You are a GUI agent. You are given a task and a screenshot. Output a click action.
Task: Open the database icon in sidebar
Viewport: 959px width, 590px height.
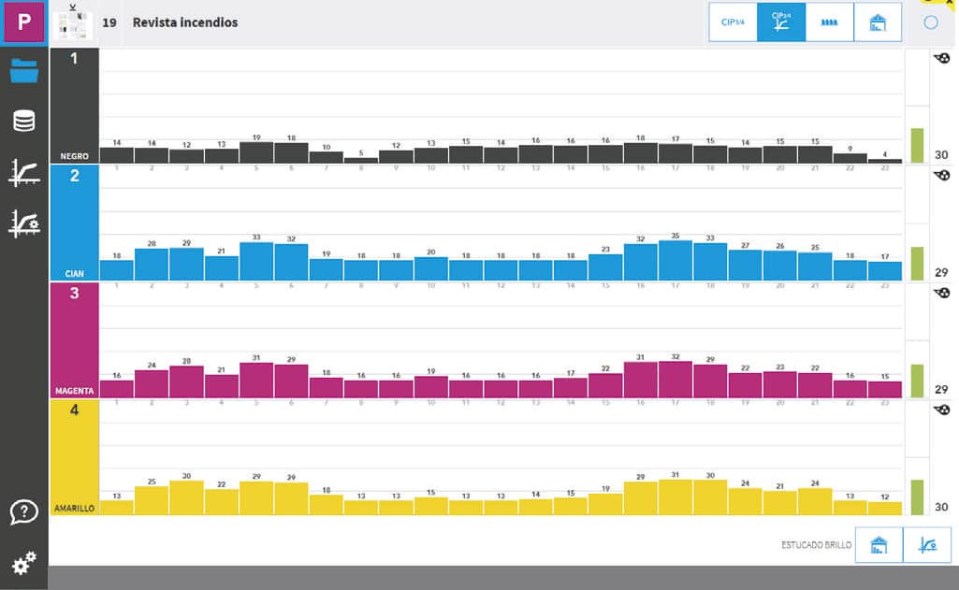coord(23,121)
